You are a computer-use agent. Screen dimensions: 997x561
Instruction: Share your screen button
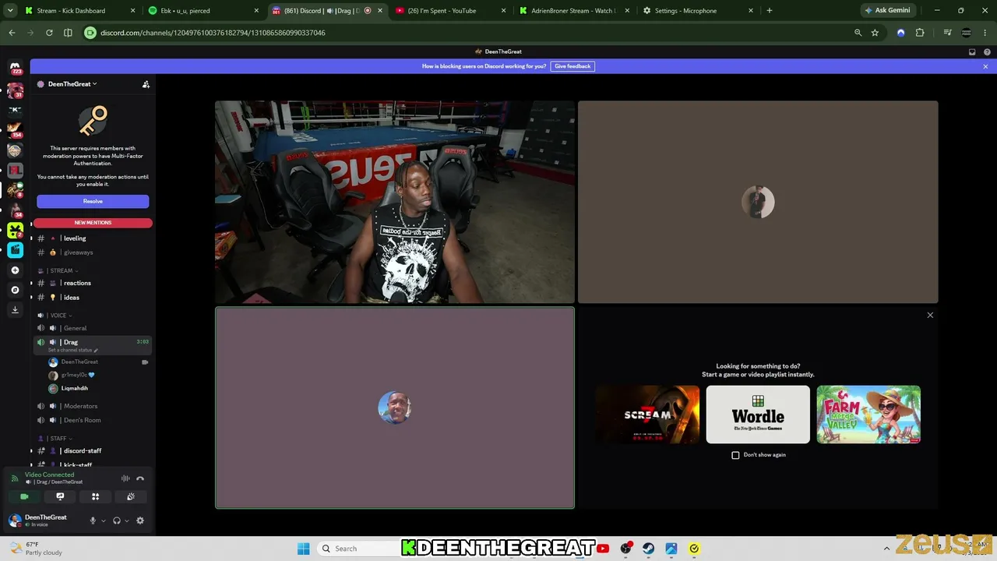(60, 496)
